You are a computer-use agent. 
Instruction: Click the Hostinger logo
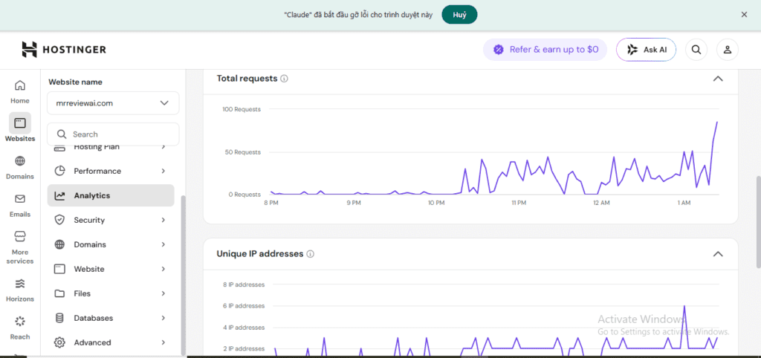click(x=64, y=50)
